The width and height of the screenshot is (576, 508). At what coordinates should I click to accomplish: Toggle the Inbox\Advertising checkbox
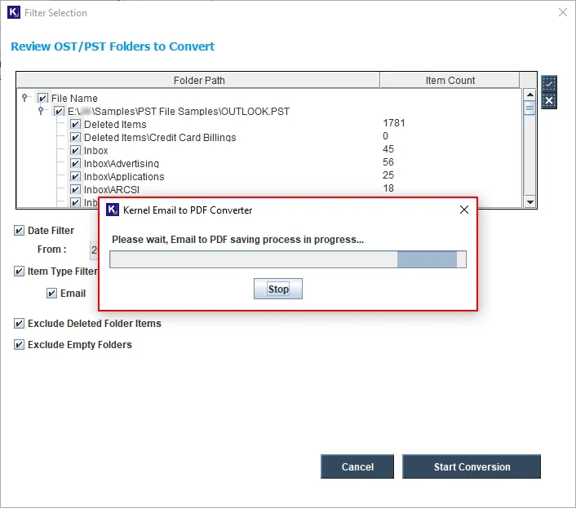[x=75, y=163]
